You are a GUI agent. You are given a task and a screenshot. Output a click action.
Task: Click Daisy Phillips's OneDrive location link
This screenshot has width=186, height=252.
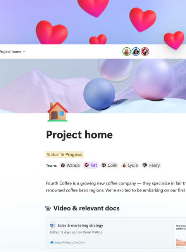[70, 243]
